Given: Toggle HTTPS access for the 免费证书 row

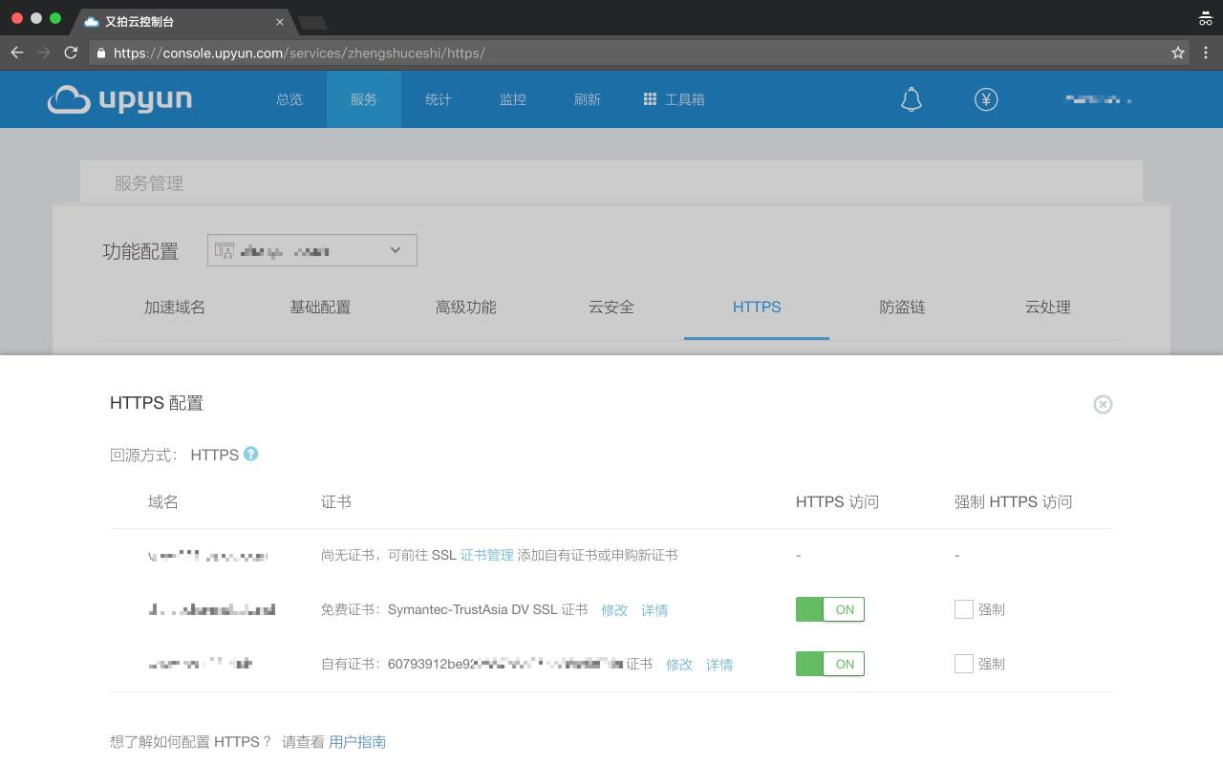Looking at the screenshot, I should 830,609.
